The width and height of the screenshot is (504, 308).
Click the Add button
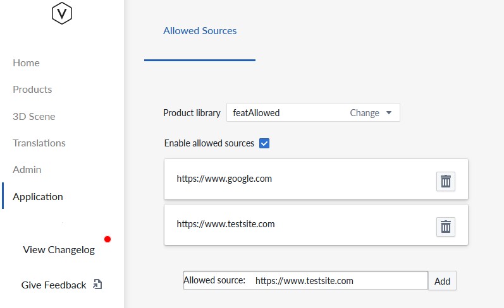(442, 281)
